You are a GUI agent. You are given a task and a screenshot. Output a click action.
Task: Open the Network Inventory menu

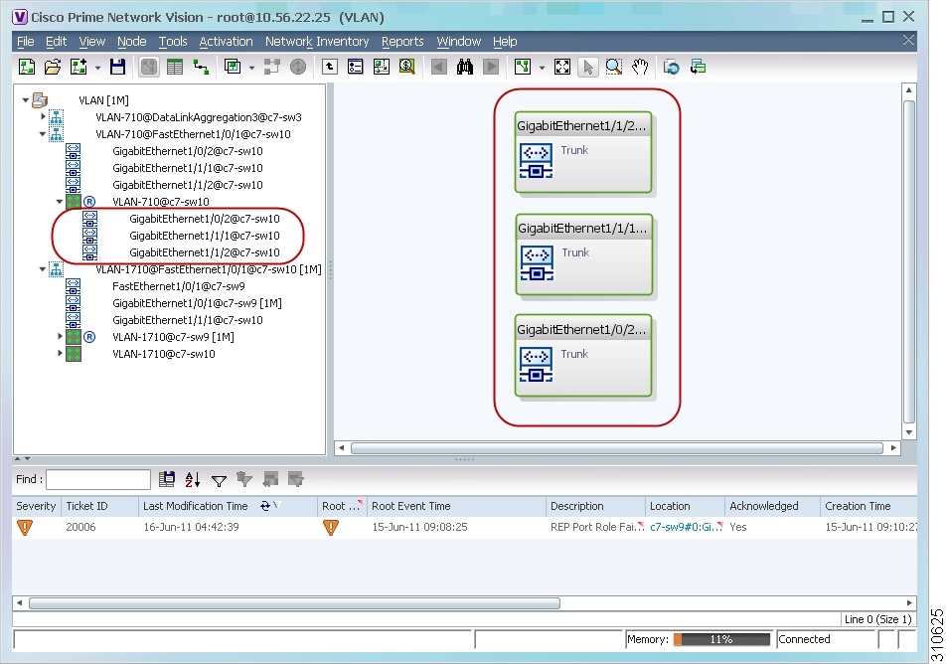coord(317,41)
